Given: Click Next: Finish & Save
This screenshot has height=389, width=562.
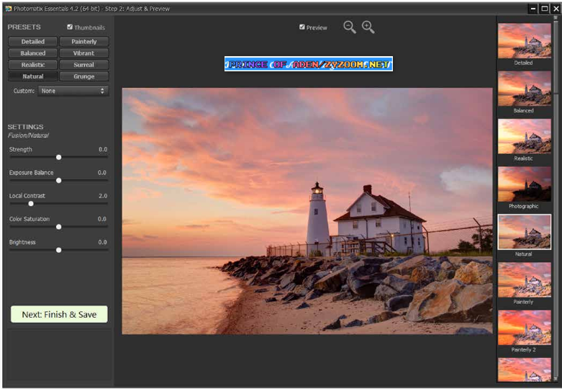Looking at the screenshot, I should point(59,314).
